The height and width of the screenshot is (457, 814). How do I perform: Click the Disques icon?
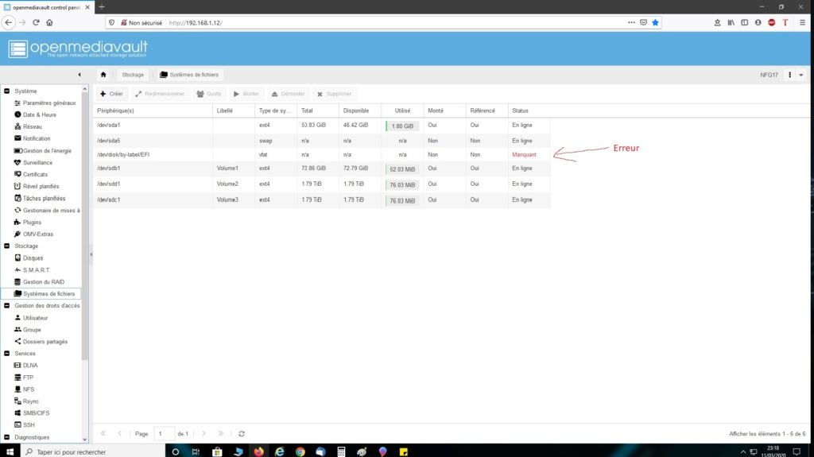click(x=17, y=258)
